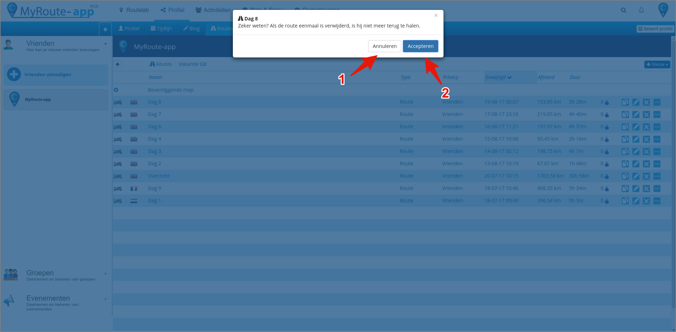Switch to Tijdlijn sub-tab
The width and height of the screenshot is (676, 332).
(x=161, y=29)
